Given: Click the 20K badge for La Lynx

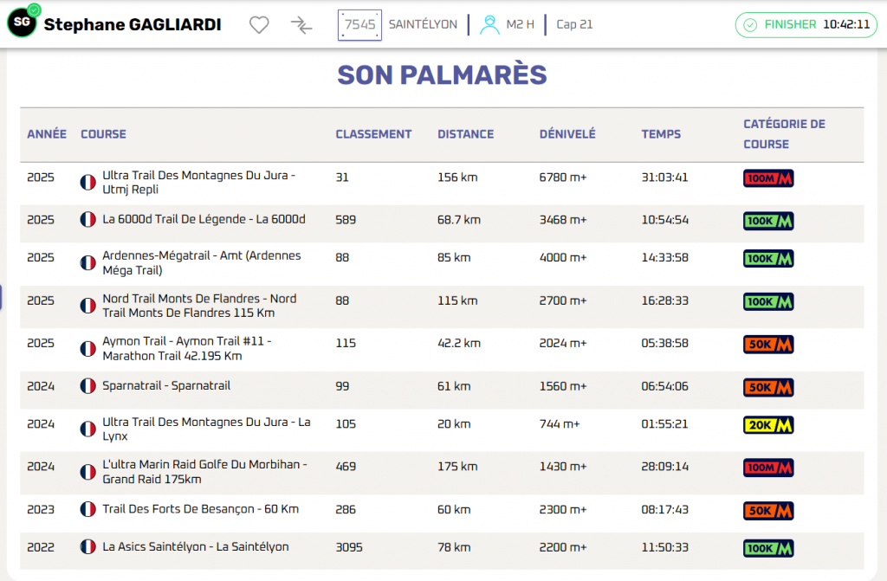Looking at the screenshot, I should pyautogui.click(x=768, y=425).
